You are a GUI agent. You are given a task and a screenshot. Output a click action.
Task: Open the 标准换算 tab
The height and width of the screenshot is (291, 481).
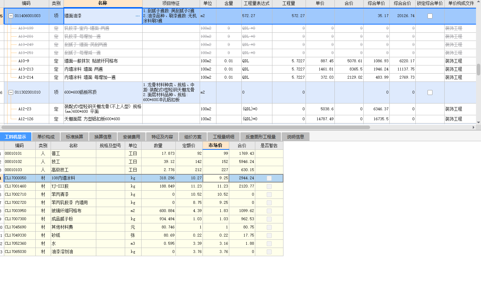(x=75, y=137)
